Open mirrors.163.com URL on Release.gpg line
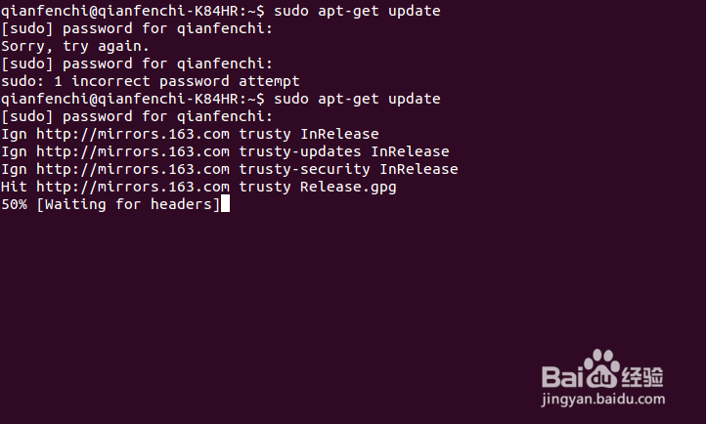The image size is (706, 424). click(133, 187)
